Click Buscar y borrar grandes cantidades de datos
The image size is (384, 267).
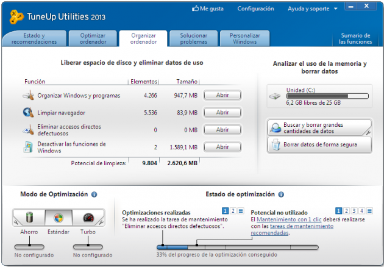pos(319,127)
